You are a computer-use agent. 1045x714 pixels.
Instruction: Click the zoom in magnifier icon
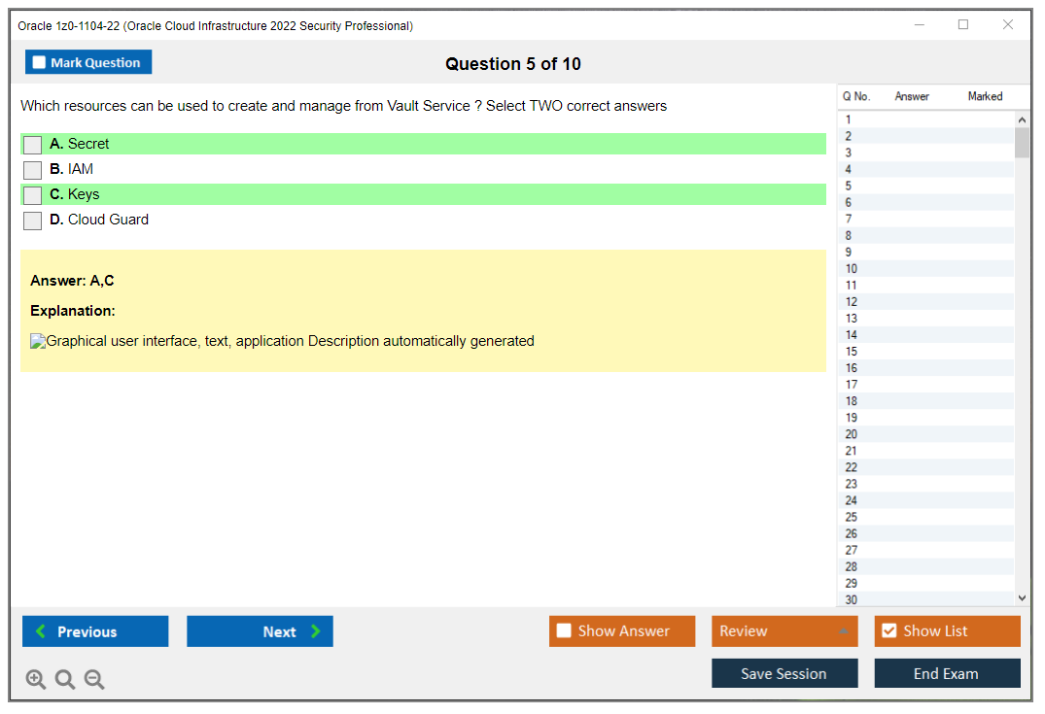coord(36,680)
